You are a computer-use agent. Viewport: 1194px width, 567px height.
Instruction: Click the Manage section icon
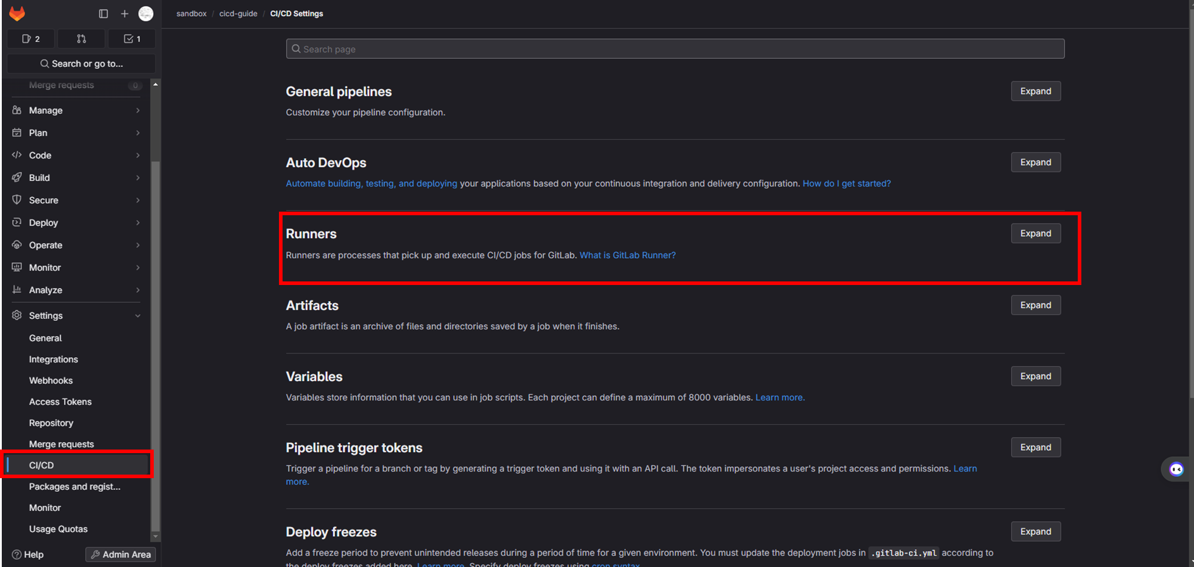pos(17,110)
